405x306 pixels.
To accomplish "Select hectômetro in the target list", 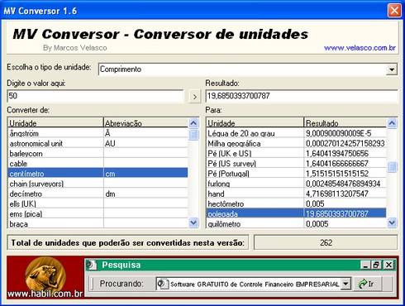I will [x=296, y=203].
